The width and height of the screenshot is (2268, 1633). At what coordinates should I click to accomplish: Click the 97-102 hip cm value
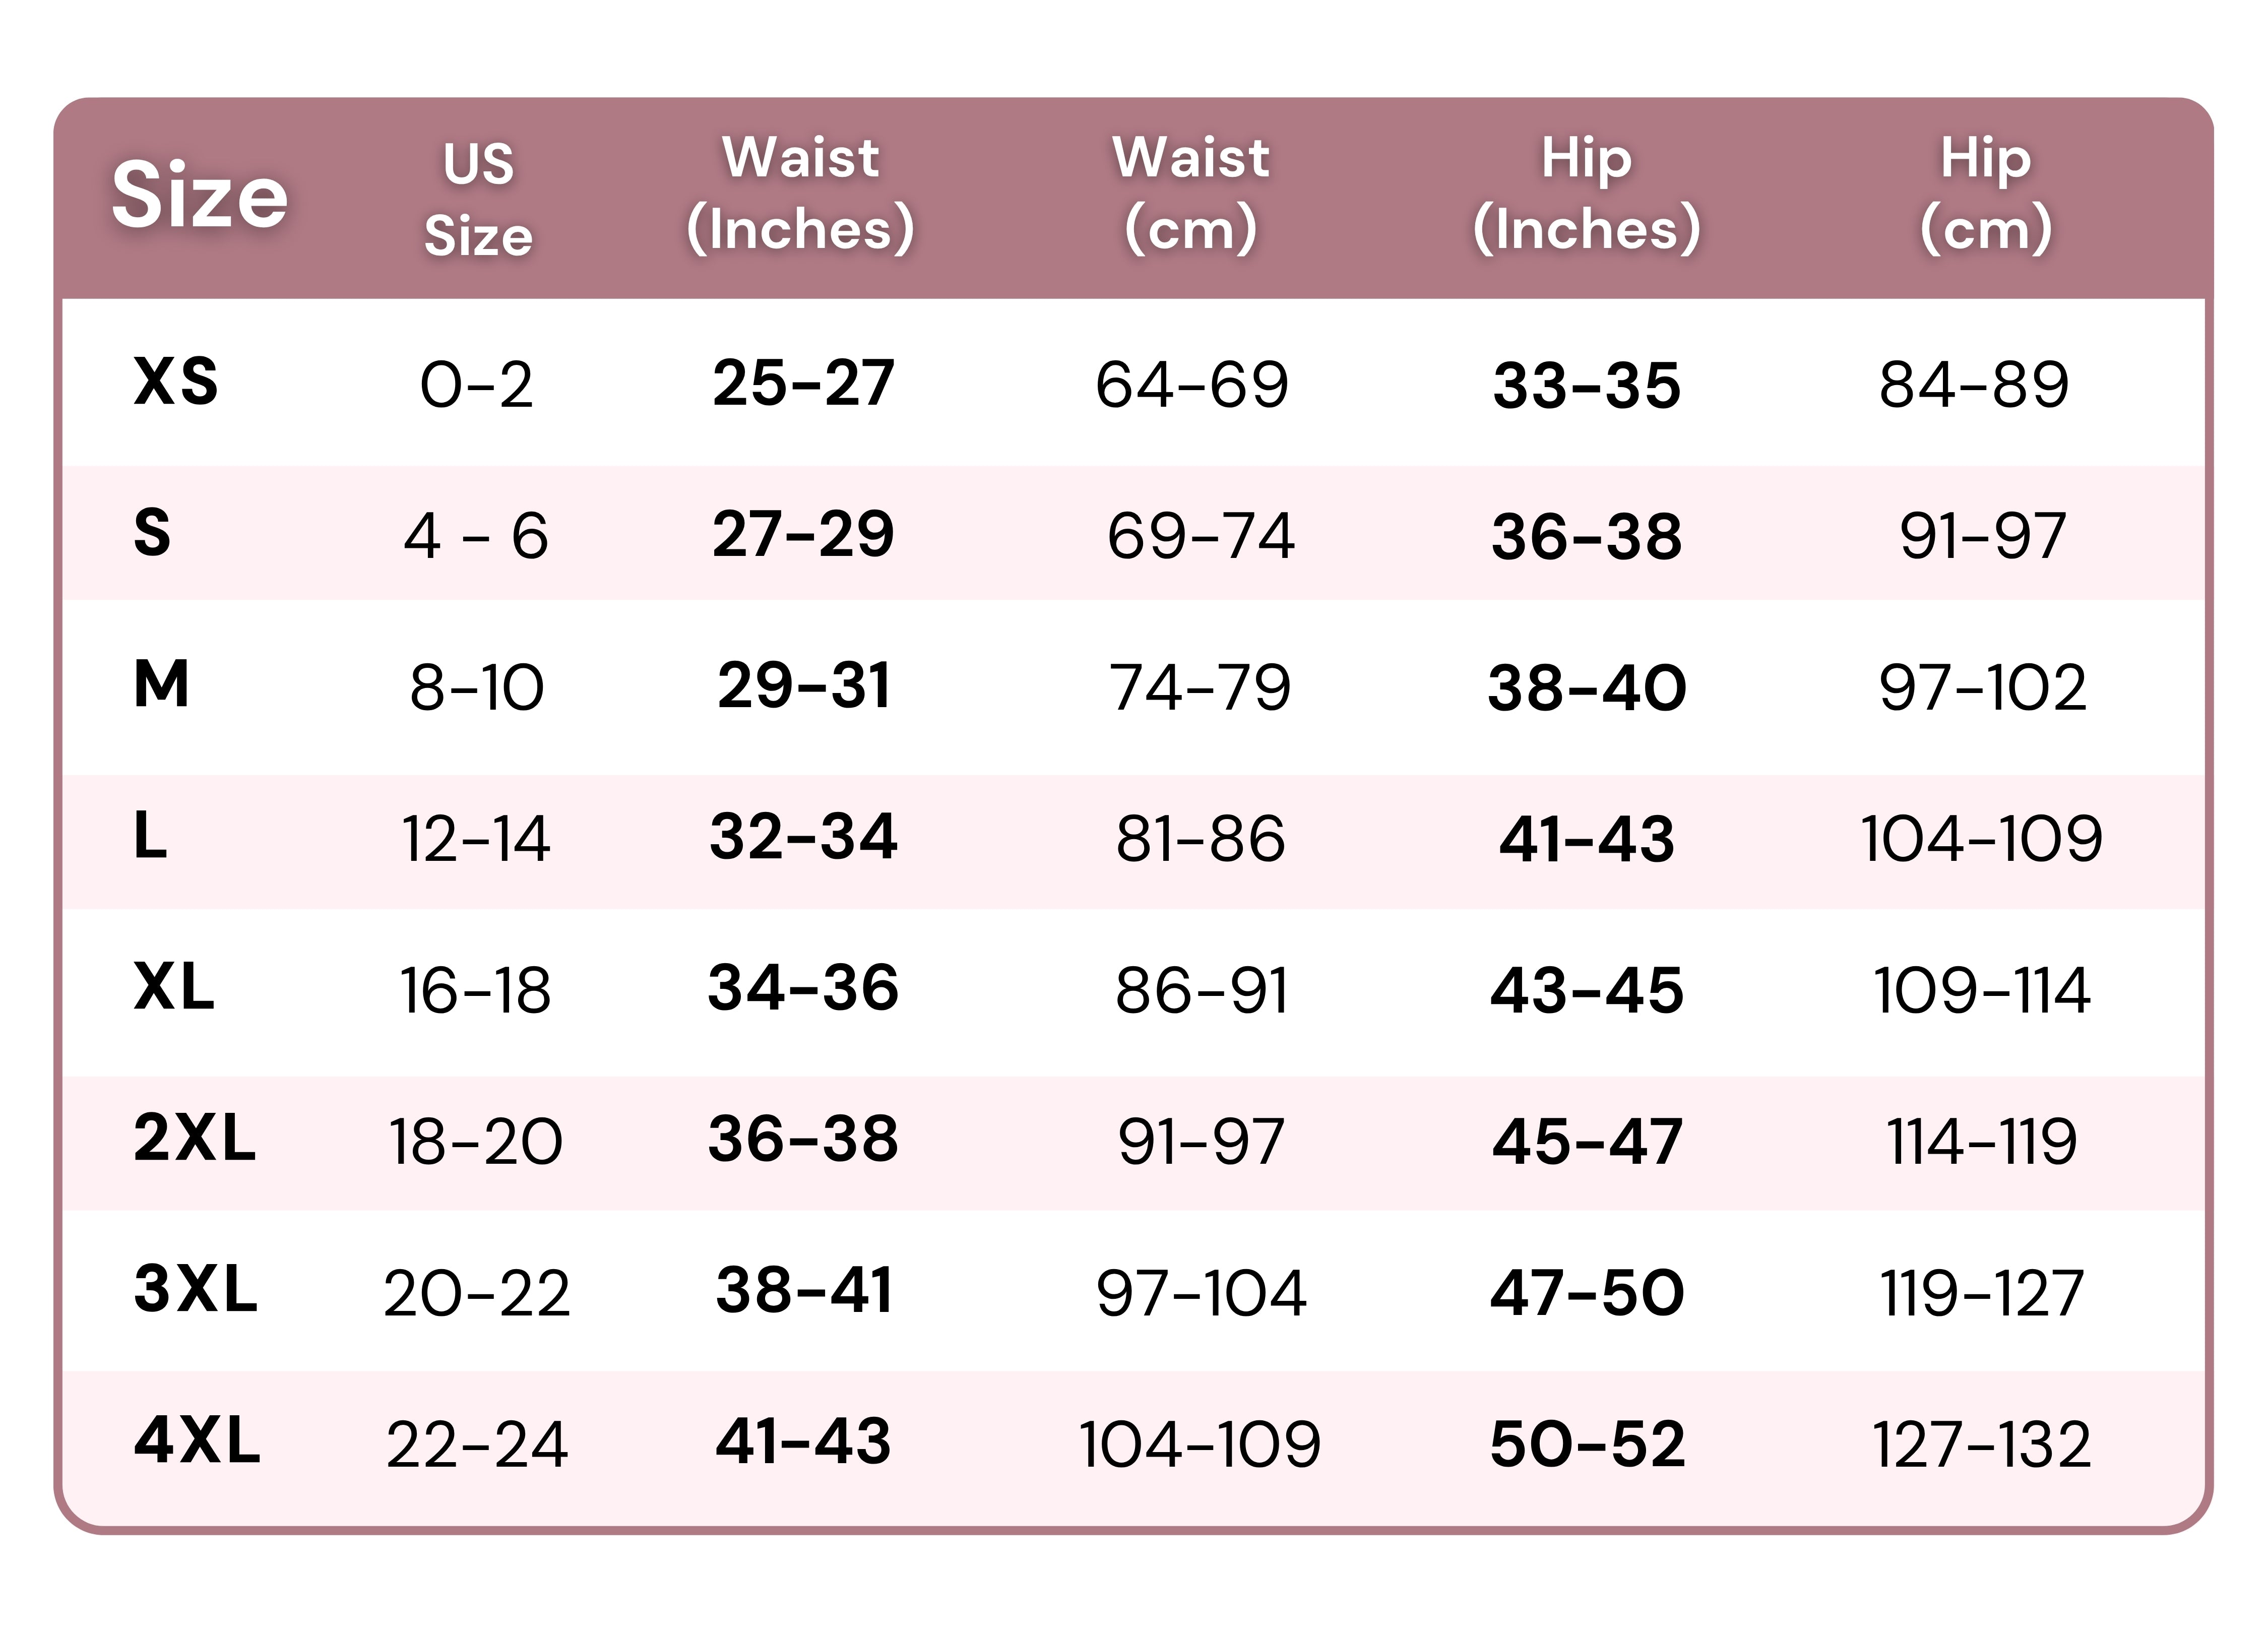1982,688
